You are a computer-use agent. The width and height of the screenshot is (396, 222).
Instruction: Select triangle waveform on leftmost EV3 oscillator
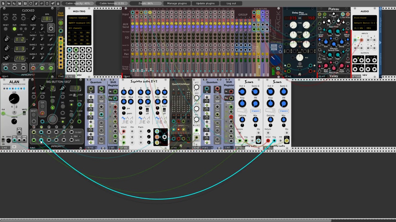[127, 118]
